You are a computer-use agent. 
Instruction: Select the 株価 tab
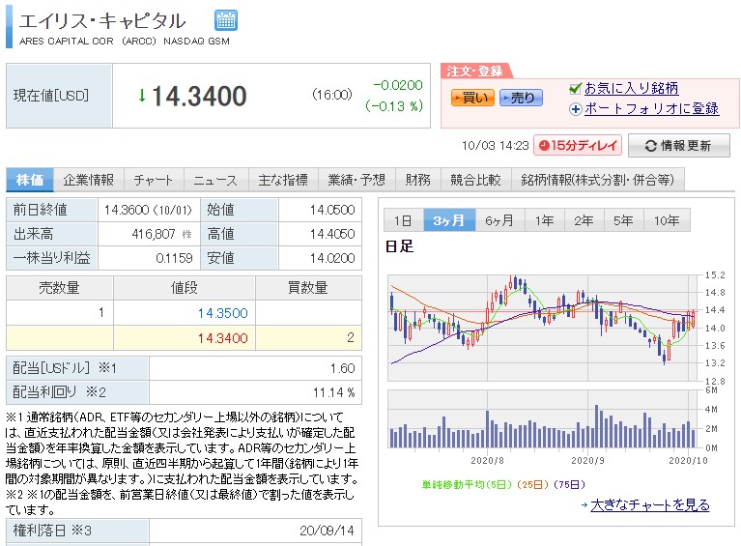tap(29, 180)
